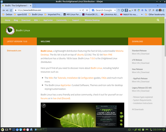The image size is (166, 132).
Task: Click the share icon in address bar
Action: pos(83,10)
